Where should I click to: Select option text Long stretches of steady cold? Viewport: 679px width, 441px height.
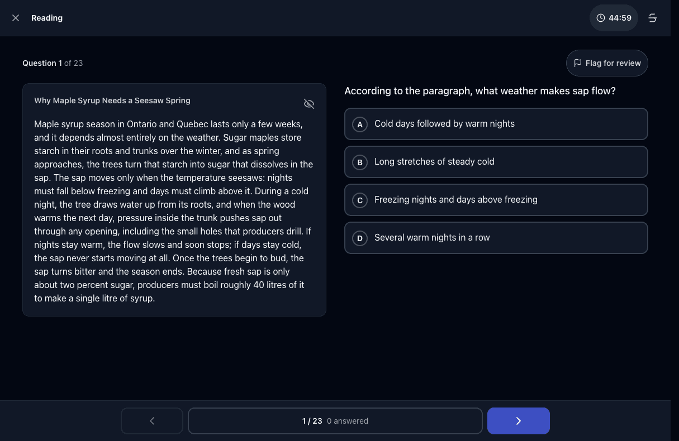click(434, 161)
